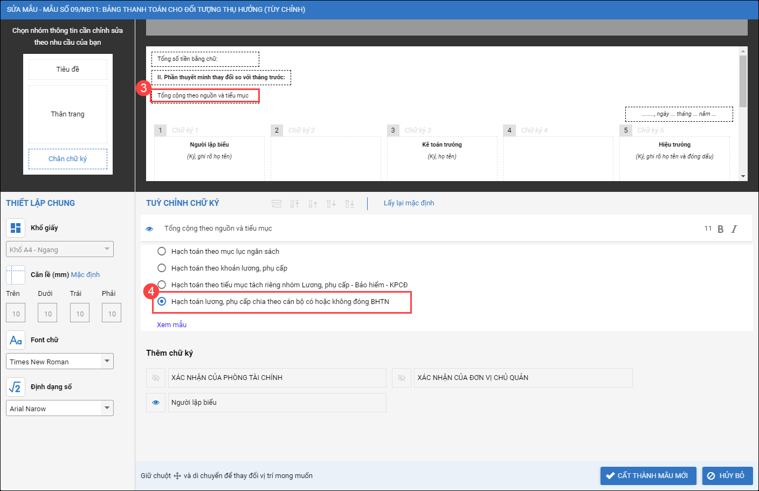Click the move-to-bottom arrangement icon
Viewport: 759px width, 491px height.
tap(349, 204)
